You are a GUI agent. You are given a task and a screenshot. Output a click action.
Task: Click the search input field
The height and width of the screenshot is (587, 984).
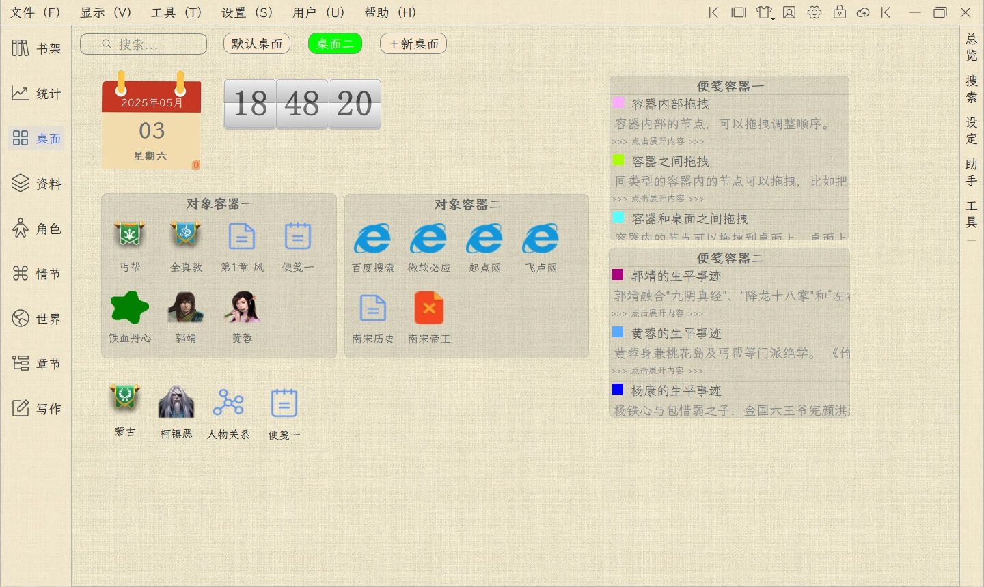coord(143,44)
